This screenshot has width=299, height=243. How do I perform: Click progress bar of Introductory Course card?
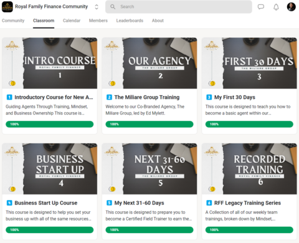[50, 124]
